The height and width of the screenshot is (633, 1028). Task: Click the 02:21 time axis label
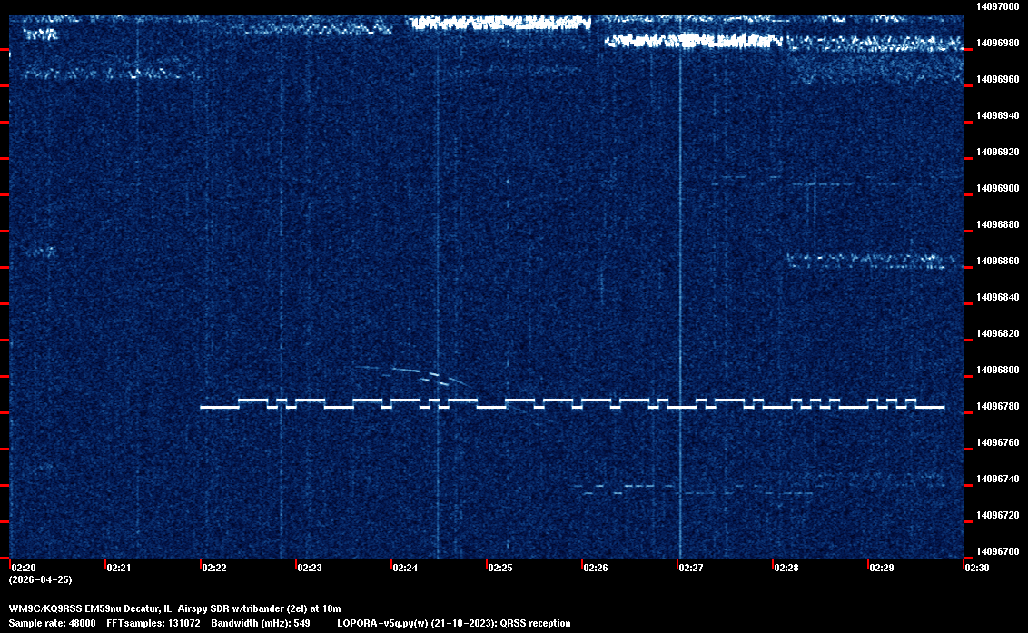(x=119, y=568)
